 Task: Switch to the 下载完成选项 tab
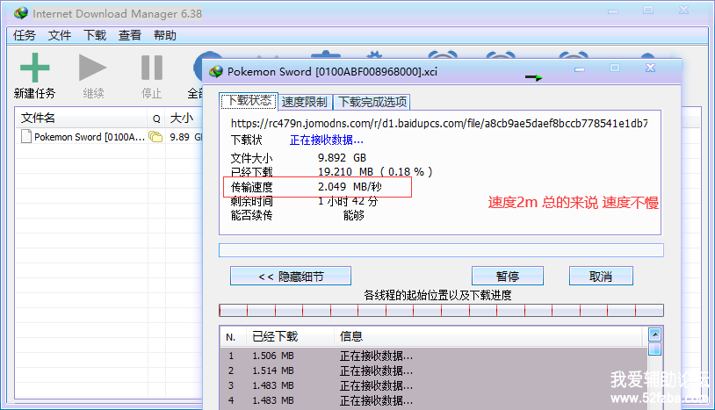click(x=372, y=102)
